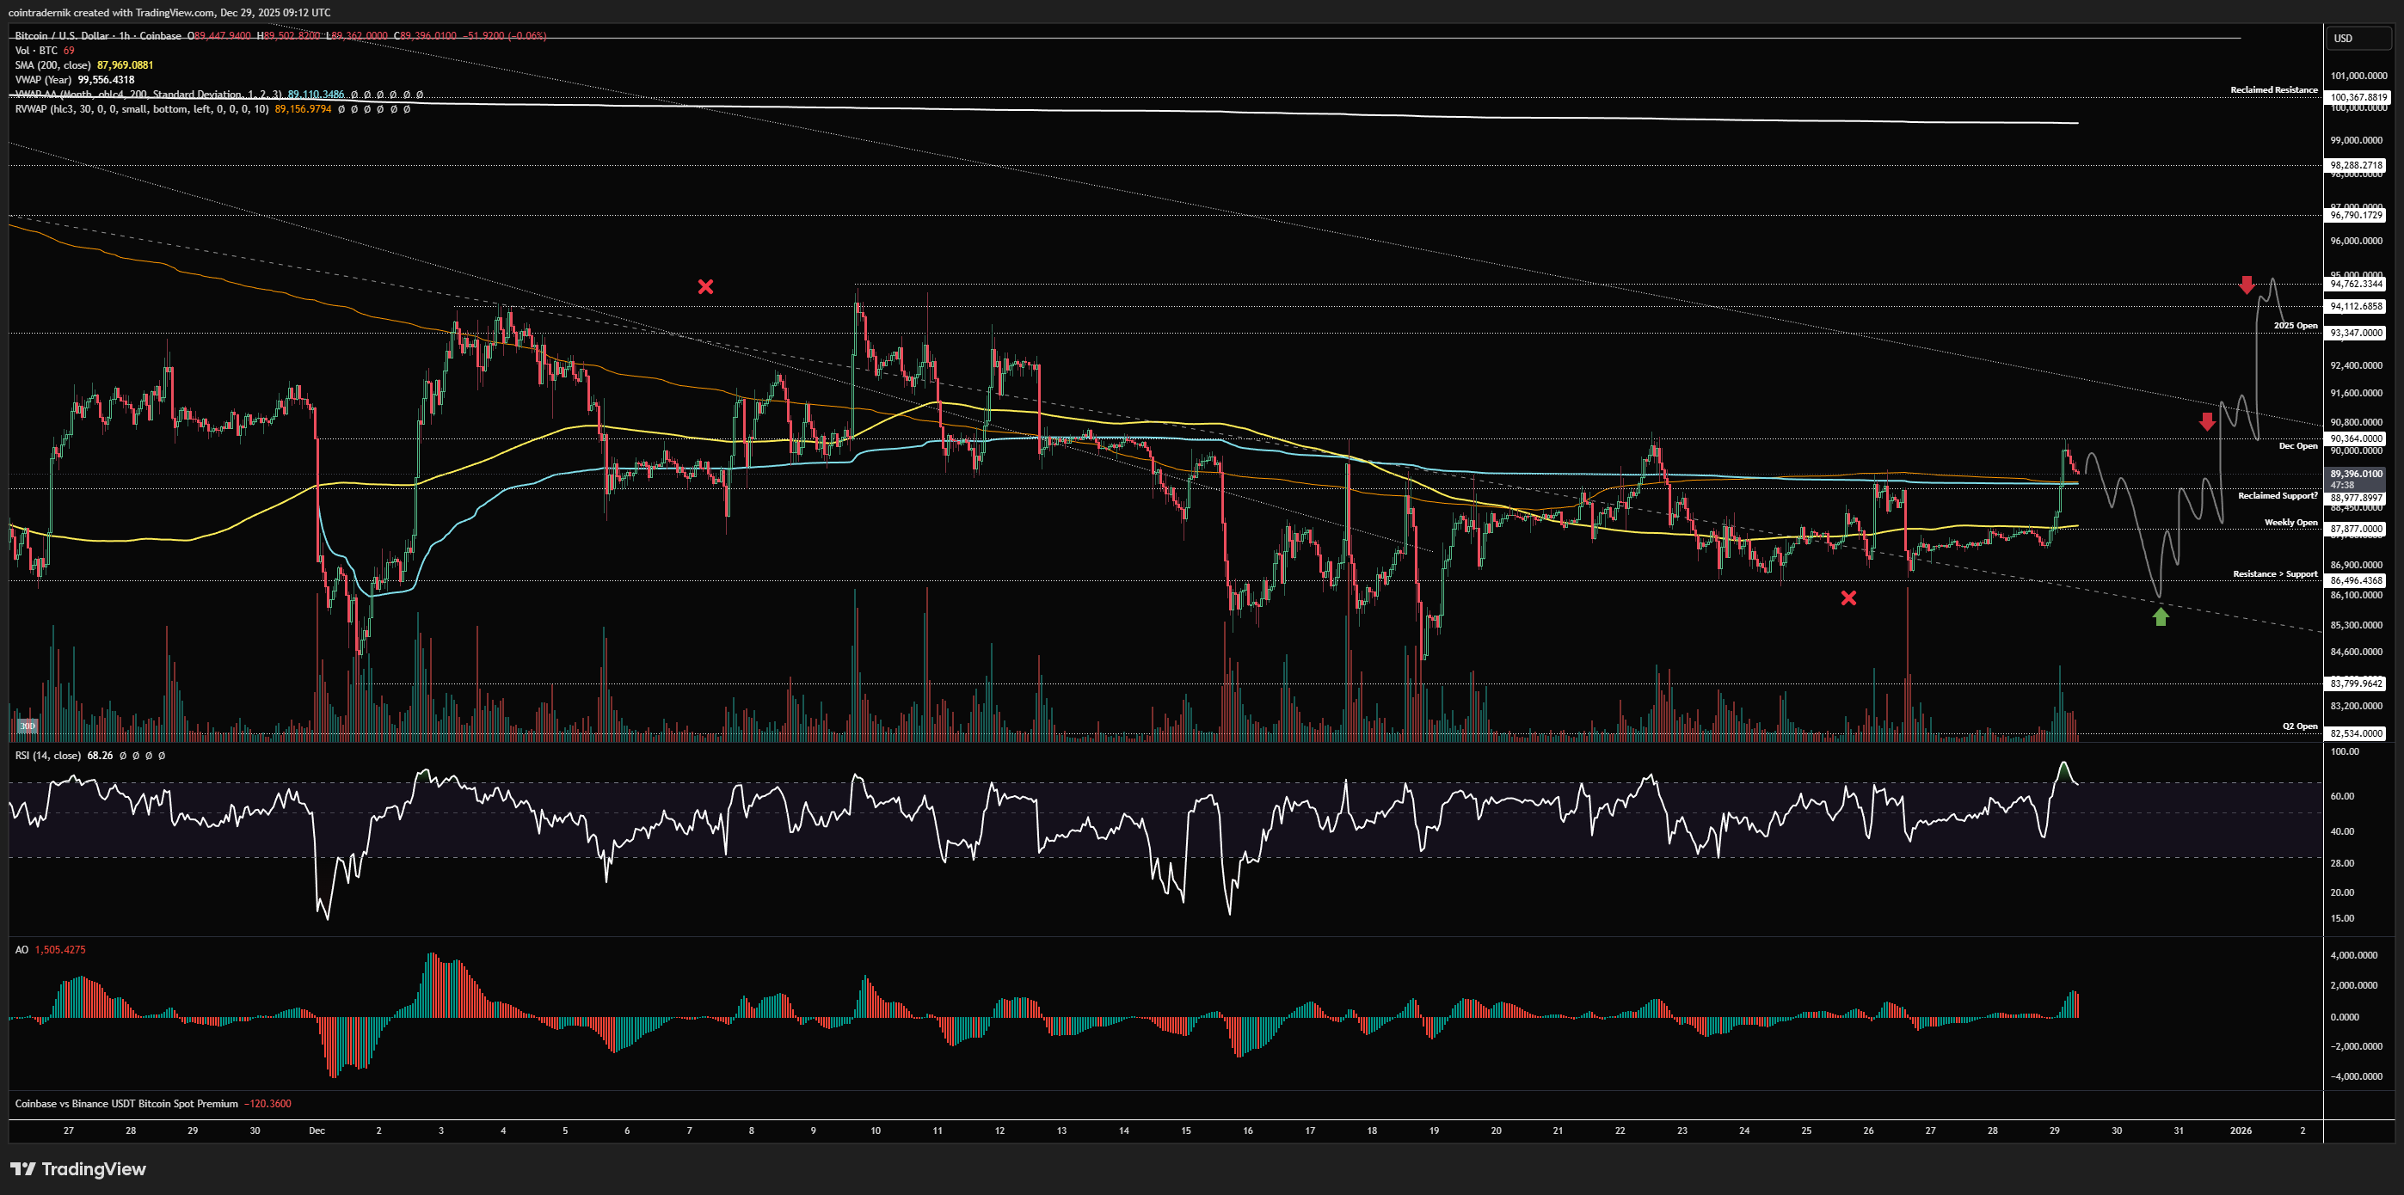Click the Weekly Open text label
The height and width of the screenshot is (1195, 2404).
tap(2290, 523)
